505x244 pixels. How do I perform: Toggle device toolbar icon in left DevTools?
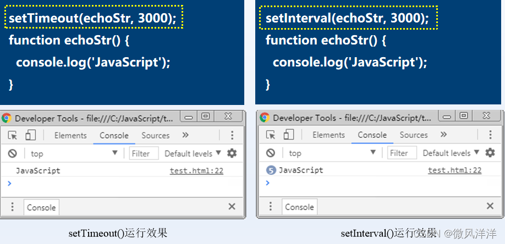(30, 135)
